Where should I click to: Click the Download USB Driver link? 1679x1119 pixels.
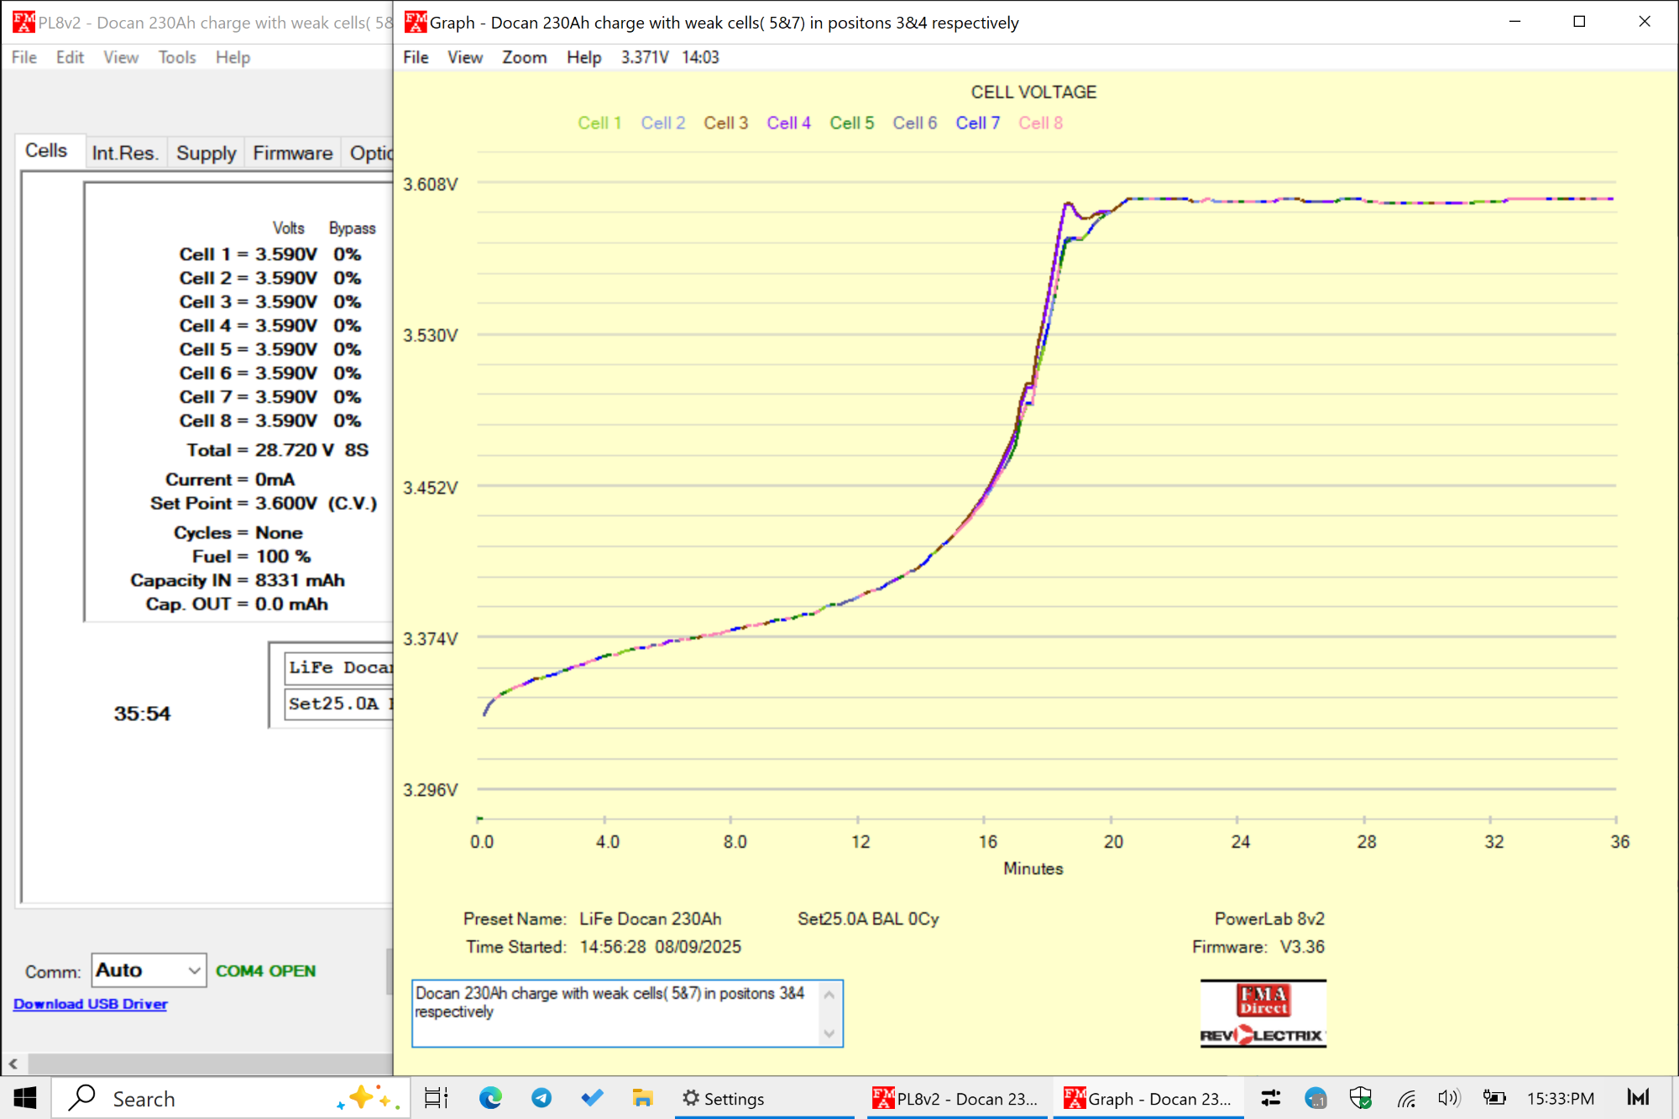[x=90, y=1004]
